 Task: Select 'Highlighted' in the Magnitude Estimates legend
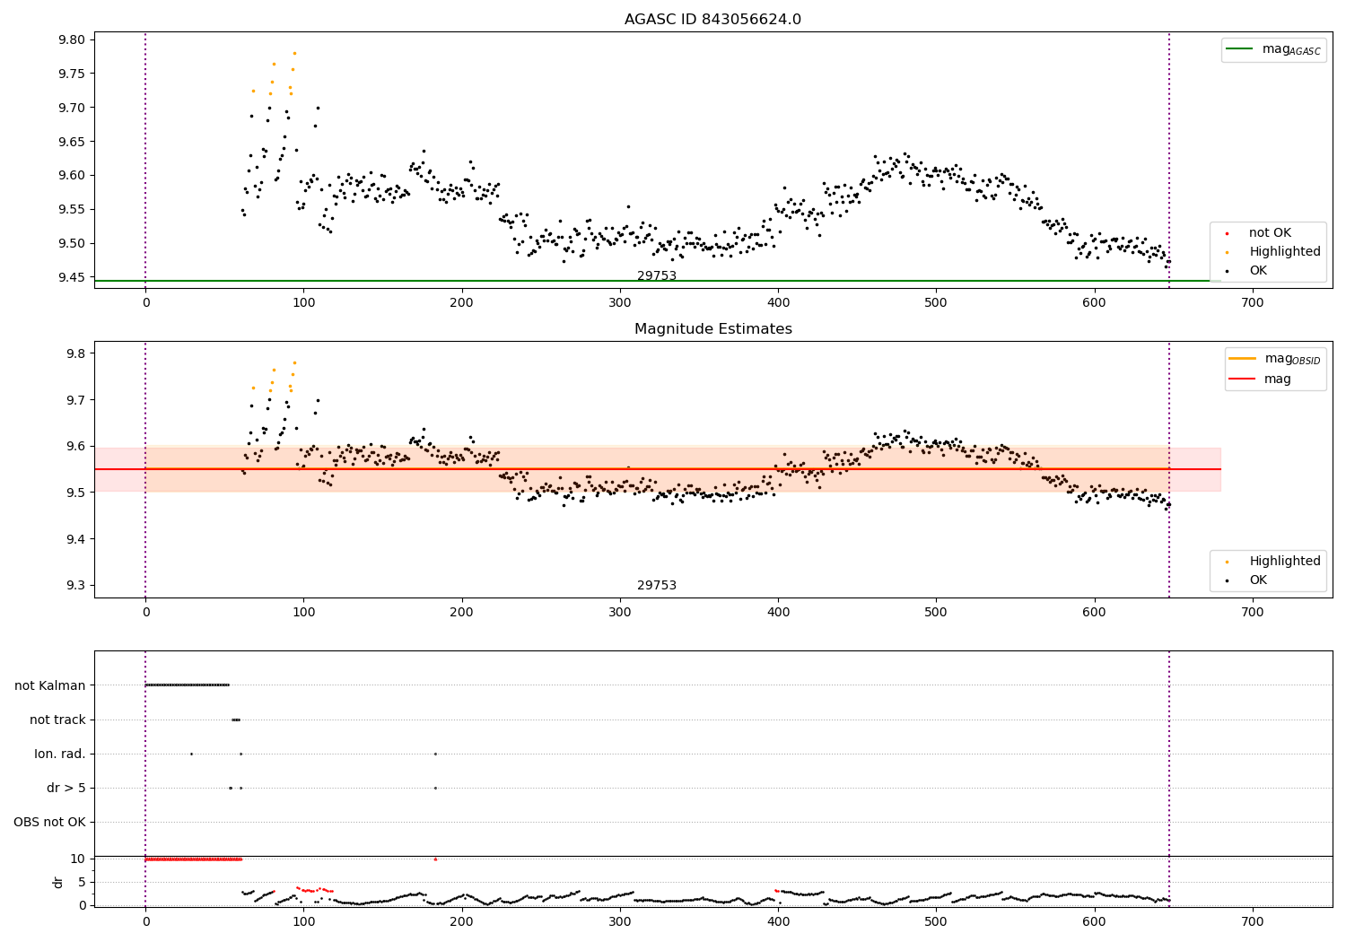[1284, 562]
